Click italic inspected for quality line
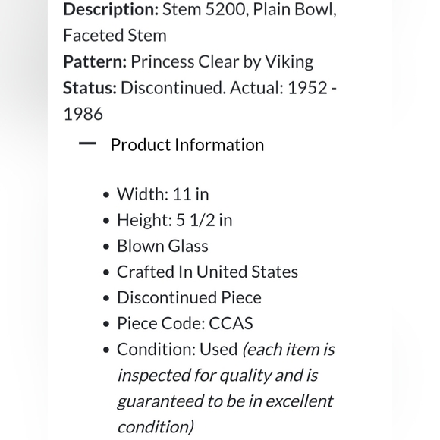Viewport: 440px width, 440px height. [218, 376]
